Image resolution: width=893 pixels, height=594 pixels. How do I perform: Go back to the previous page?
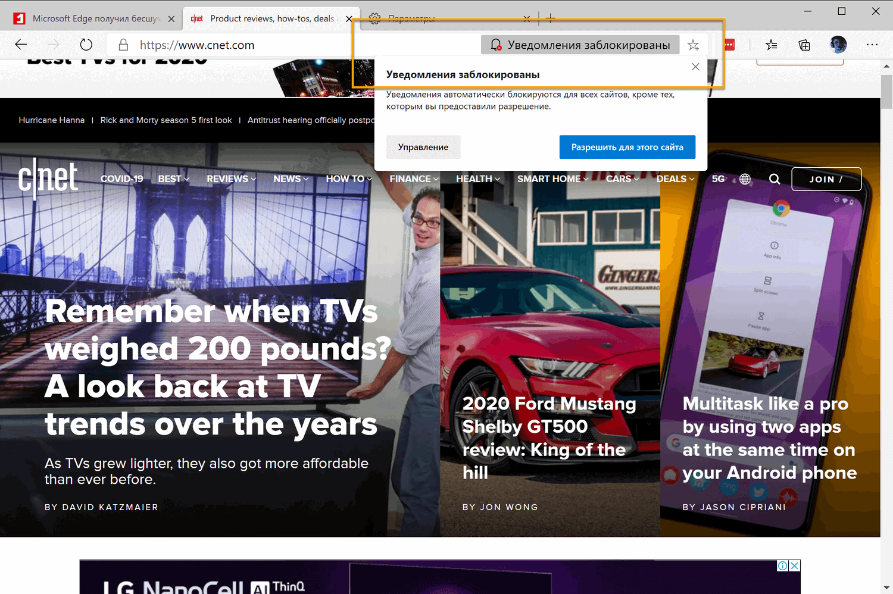coord(20,45)
